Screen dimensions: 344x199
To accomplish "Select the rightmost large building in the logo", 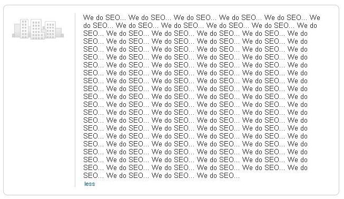I will point(51,30).
